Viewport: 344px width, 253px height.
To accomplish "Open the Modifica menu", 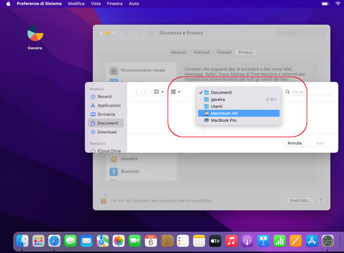I will click(x=76, y=3).
